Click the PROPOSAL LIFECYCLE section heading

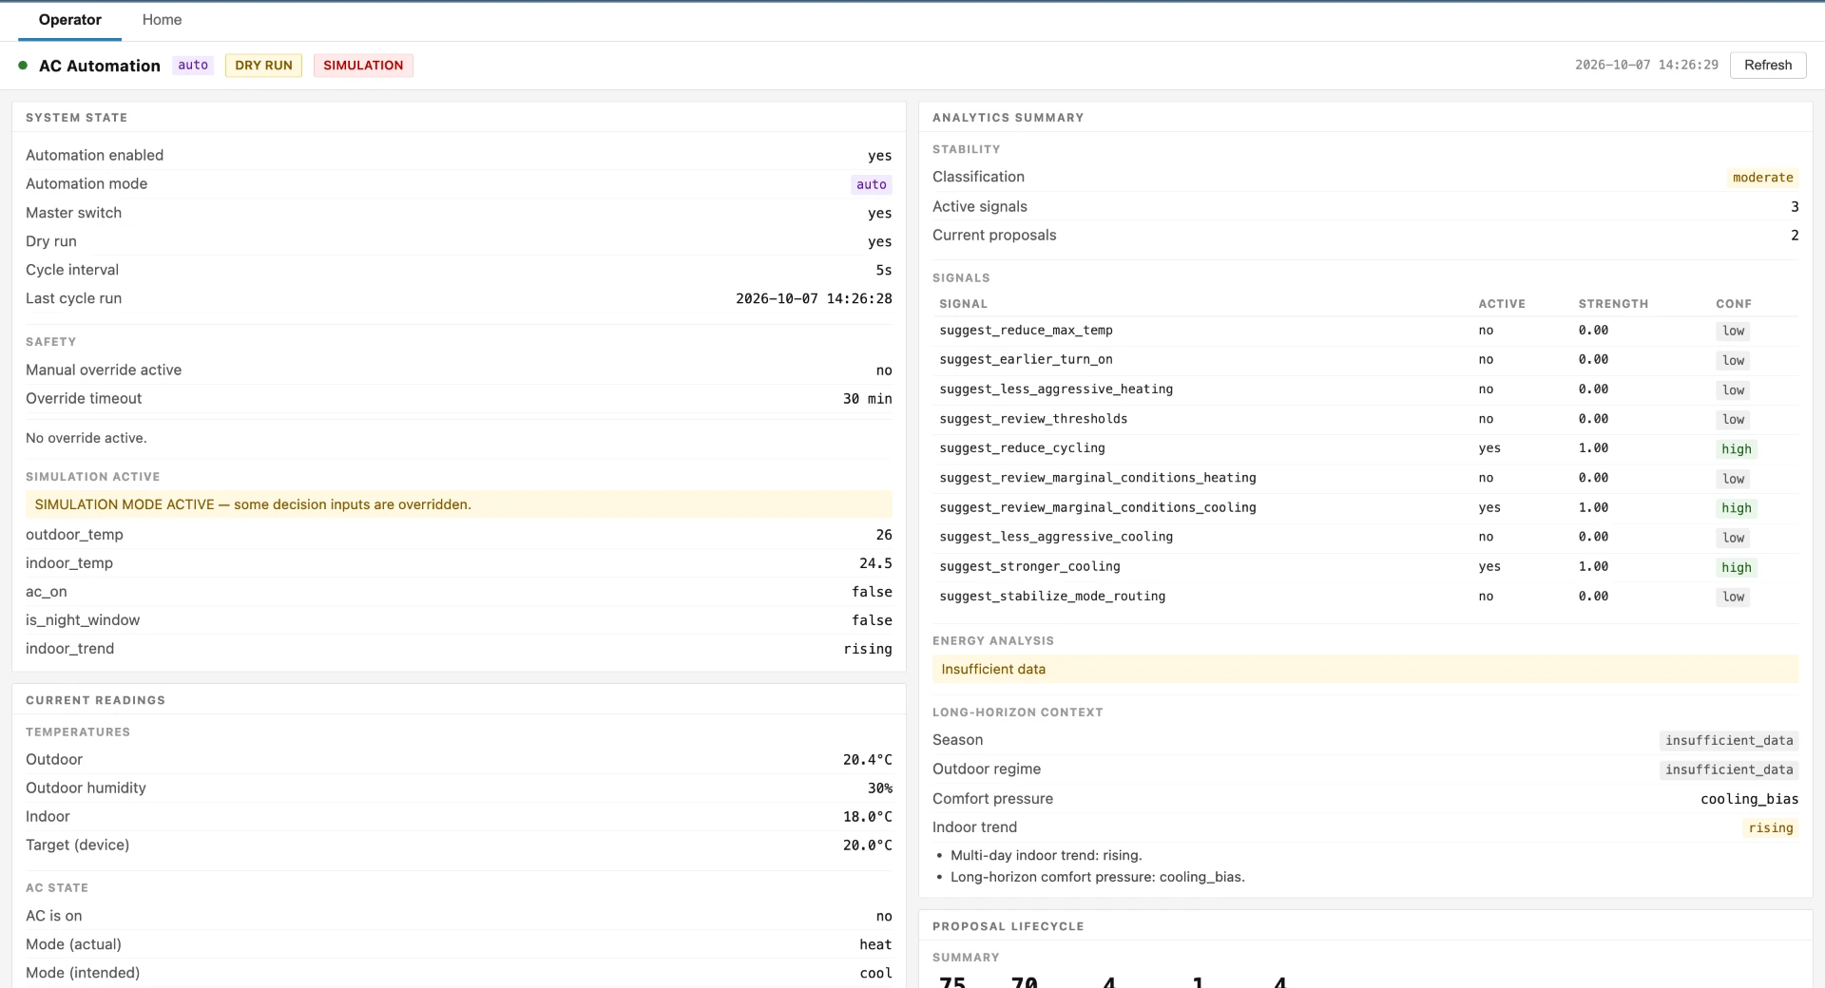pos(1008,926)
